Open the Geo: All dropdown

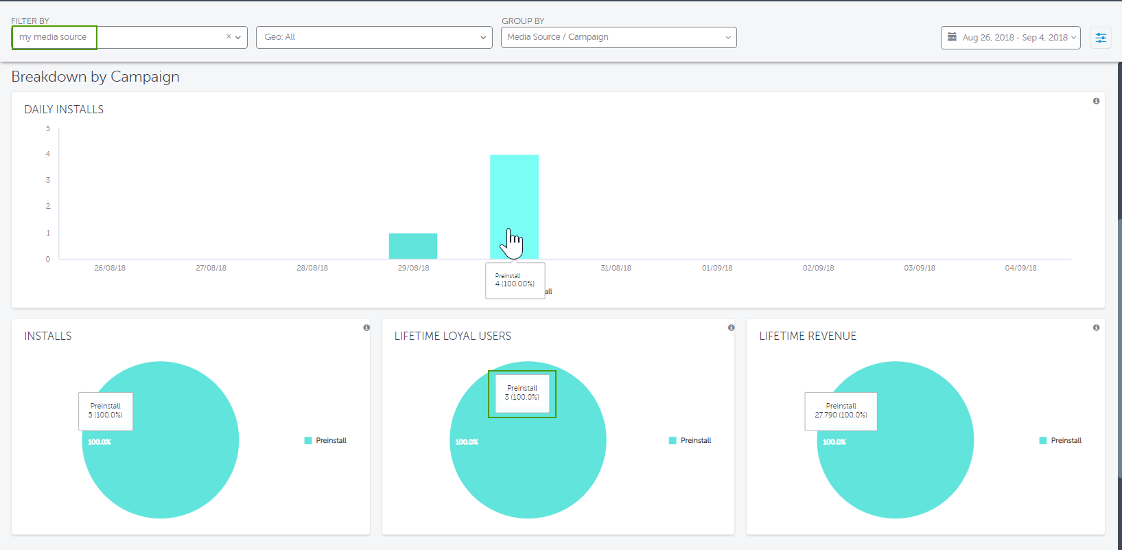(x=374, y=37)
